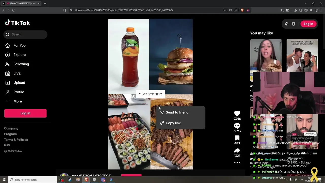Image resolution: width=325 pixels, height=183 pixels.
Task: Bookmark this page via address bar icon
Action: (64, 10)
